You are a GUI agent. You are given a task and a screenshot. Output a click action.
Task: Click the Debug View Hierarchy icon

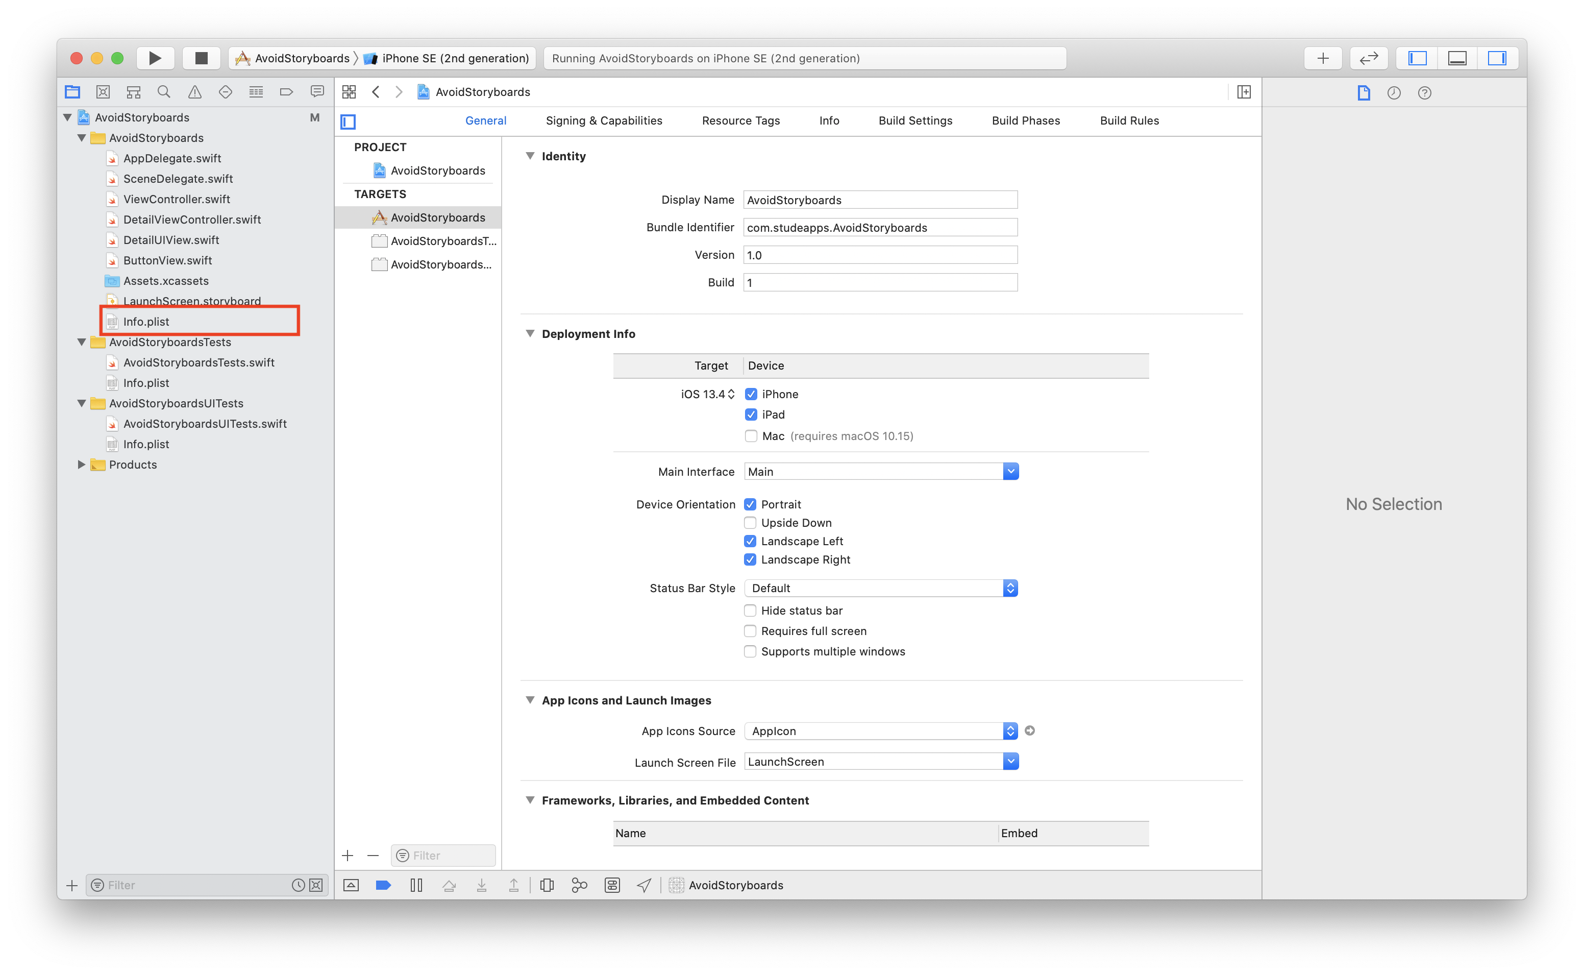pyautogui.click(x=547, y=885)
